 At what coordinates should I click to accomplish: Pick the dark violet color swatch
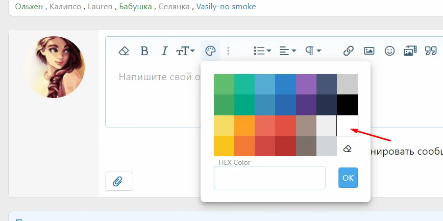pyautogui.click(x=306, y=105)
